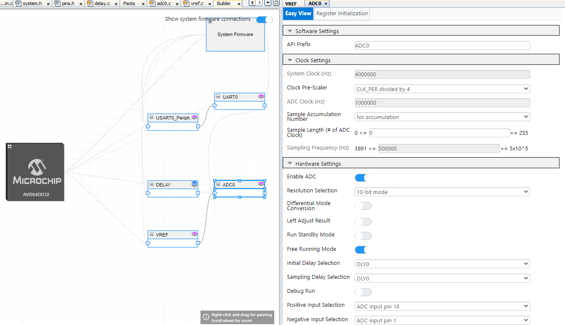Click the output port square of UART0 node

point(264,106)
